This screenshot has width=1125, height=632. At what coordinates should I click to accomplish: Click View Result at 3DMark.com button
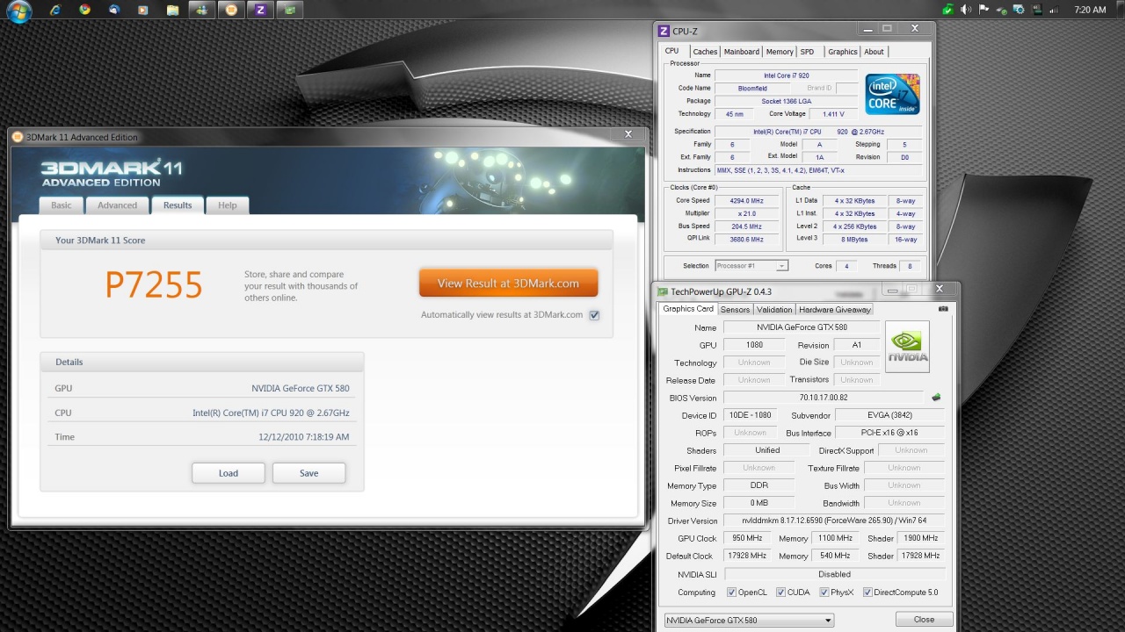pyautogui.click(x=508, y=284)
